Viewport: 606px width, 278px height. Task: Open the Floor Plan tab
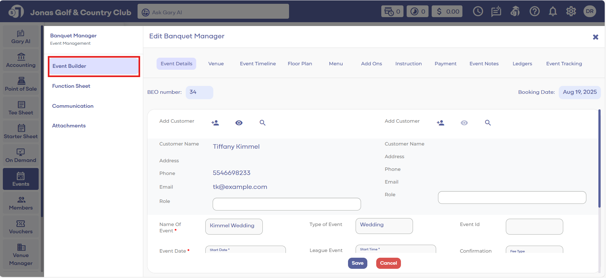(x=300, y=64)
